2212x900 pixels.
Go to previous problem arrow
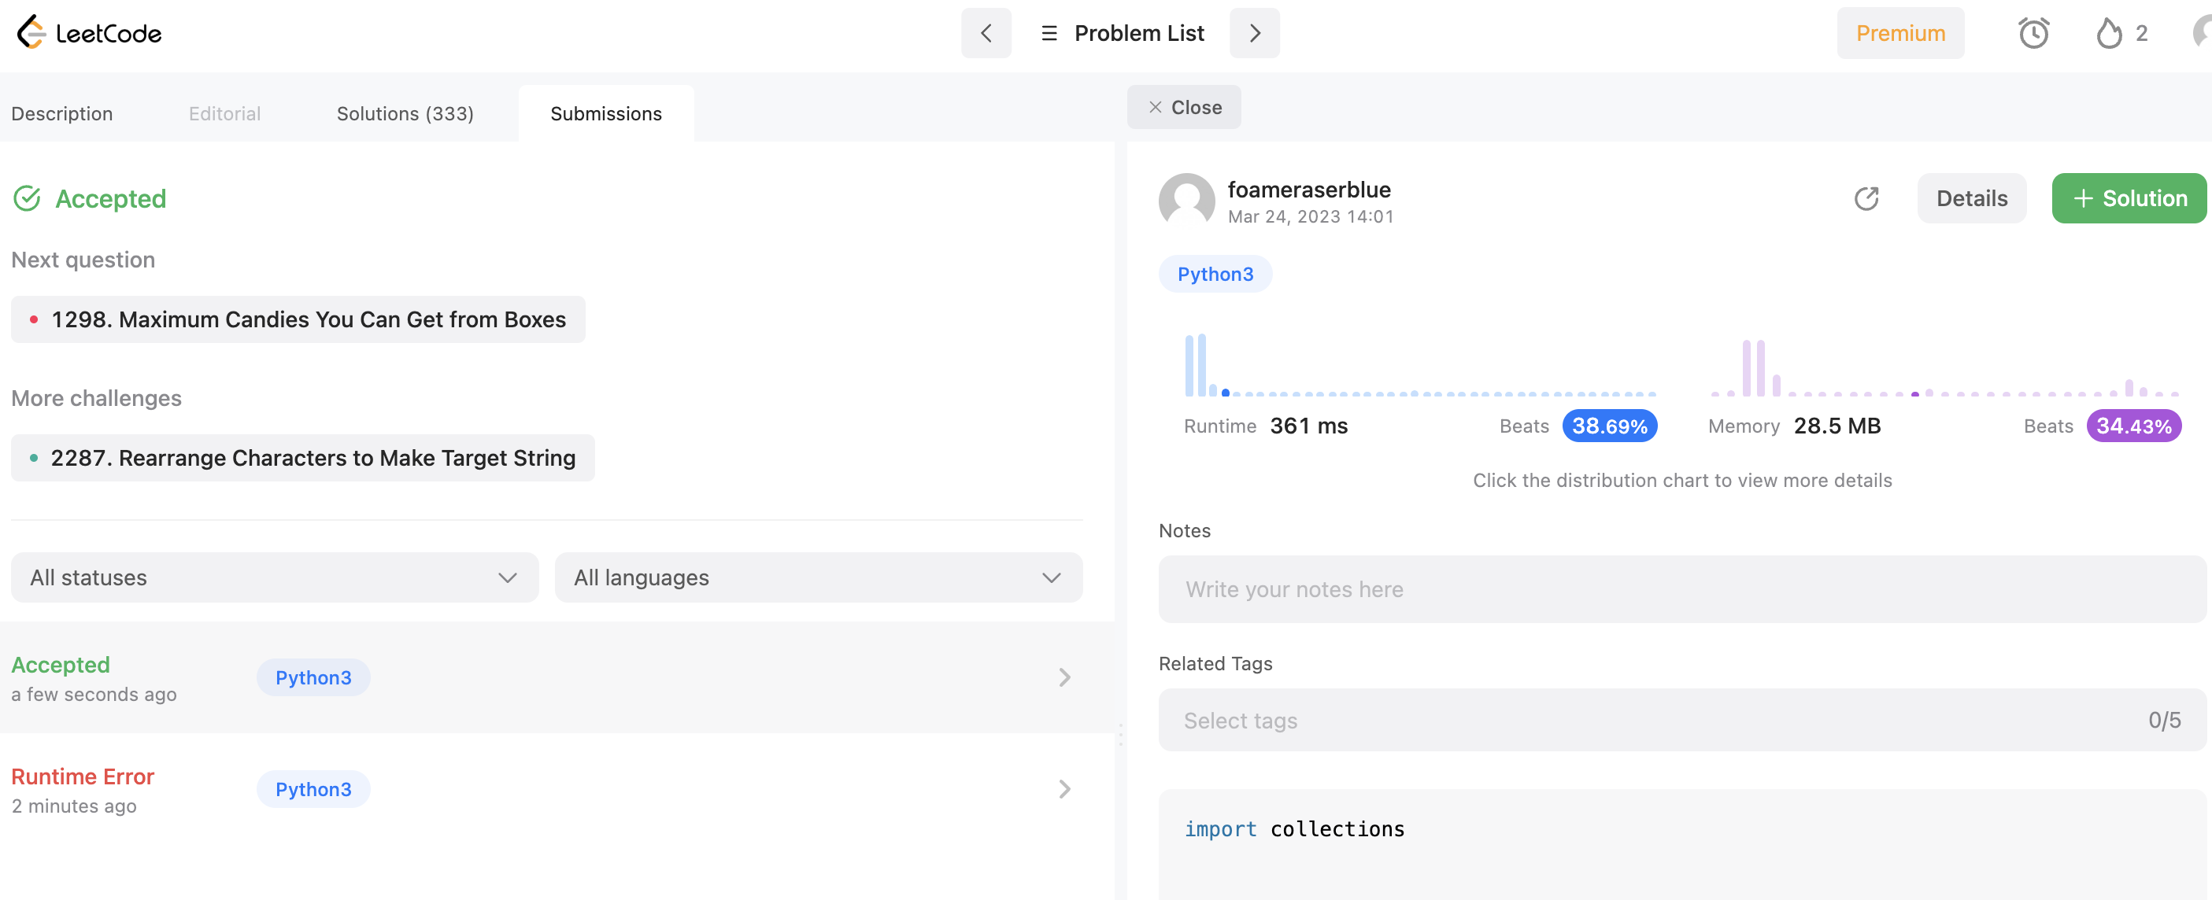point(986,32)
